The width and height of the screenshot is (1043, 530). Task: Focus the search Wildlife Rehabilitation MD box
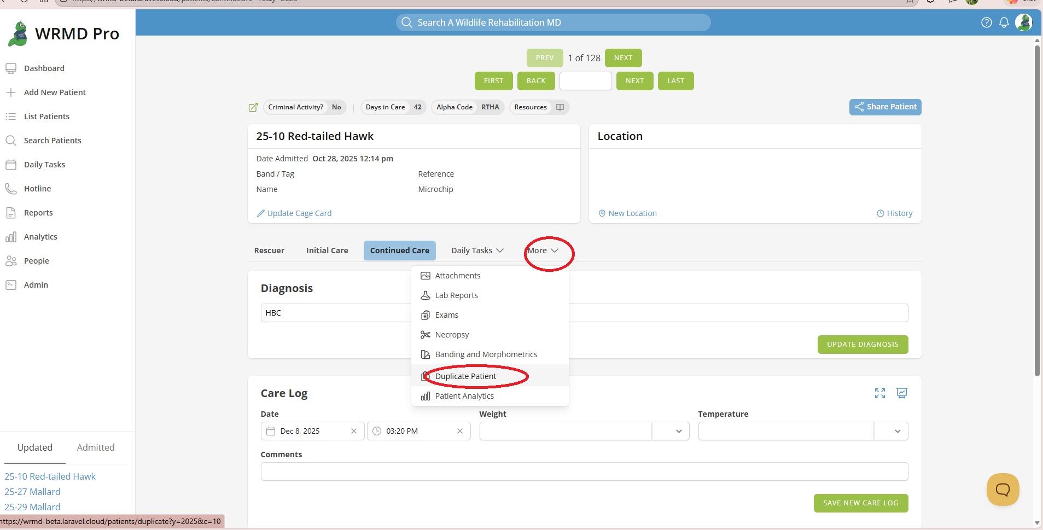tap(553, 22)
